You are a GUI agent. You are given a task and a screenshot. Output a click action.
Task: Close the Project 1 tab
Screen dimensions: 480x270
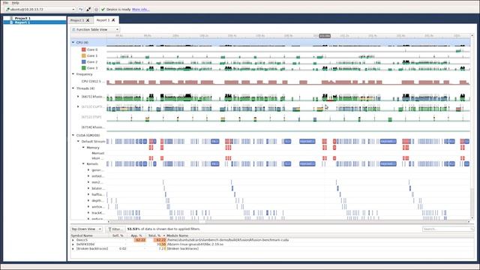88,20
